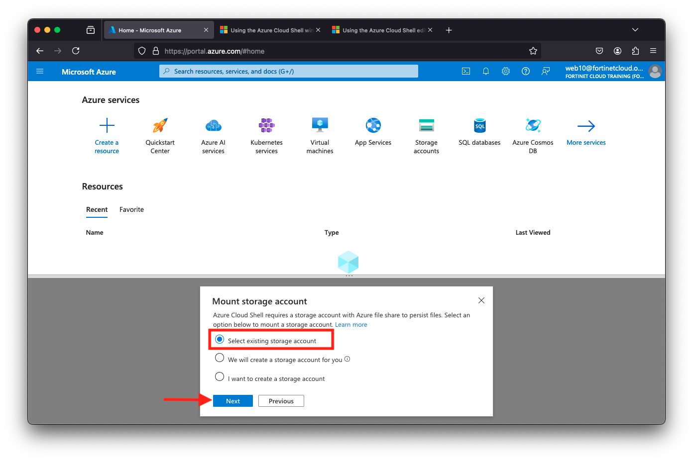This screenshot has width=693, height=461.
Task: Choose We will create a storage account
Action: point(220,358)
